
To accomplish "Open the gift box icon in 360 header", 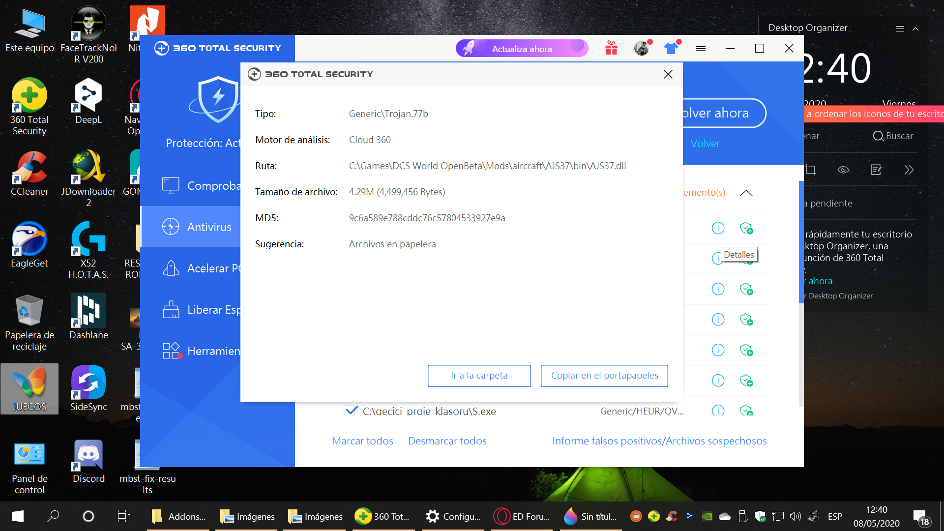I will click(611, 48).
